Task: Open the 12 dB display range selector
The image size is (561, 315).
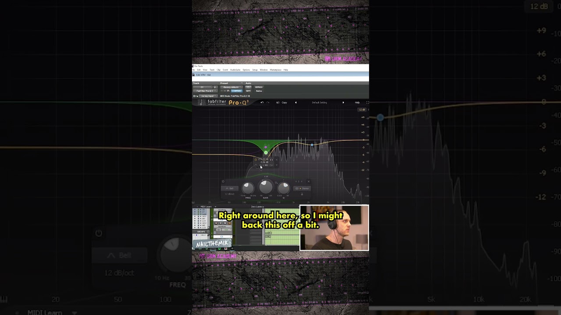Action: (362, 109)
